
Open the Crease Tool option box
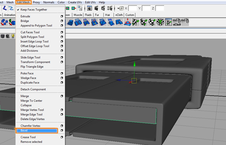click(62, 137)
